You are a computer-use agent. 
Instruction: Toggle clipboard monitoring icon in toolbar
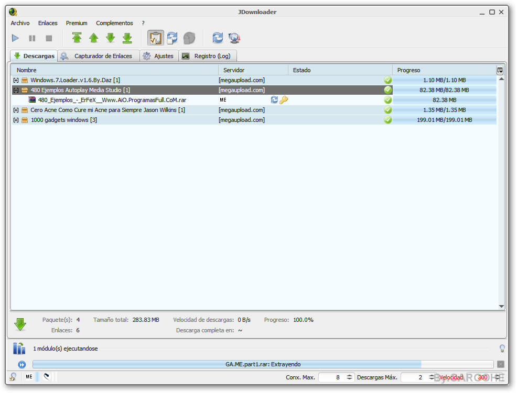[155, 38]
